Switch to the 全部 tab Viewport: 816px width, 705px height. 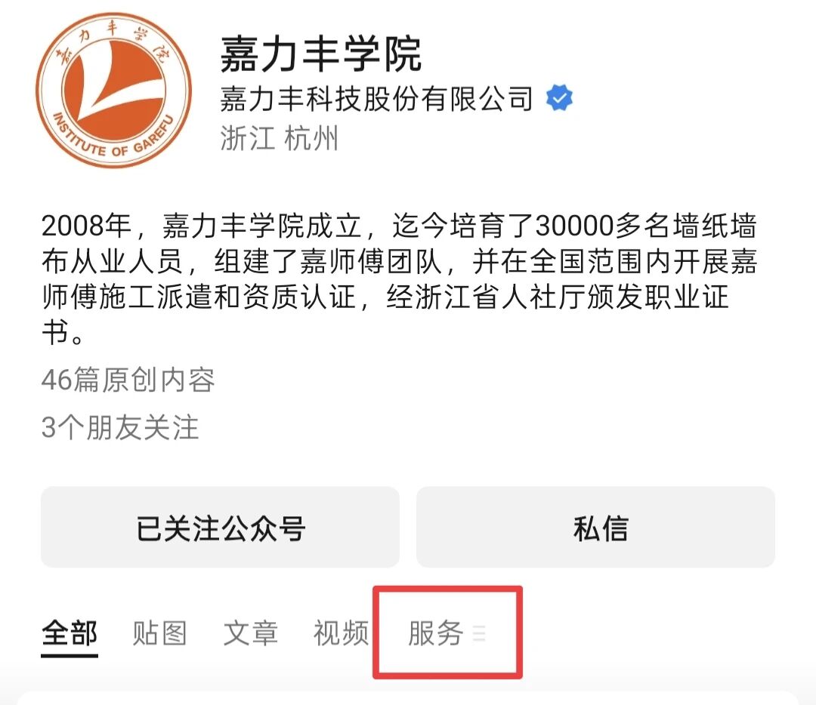[x=70, y=633]
